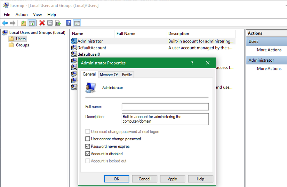Open the Help menu
The width and height of the screenshot is (287, 187).
[51, 15]
